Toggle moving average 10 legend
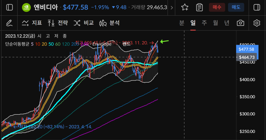The width and height of the screenshot is (266, 140). [38, 44]
